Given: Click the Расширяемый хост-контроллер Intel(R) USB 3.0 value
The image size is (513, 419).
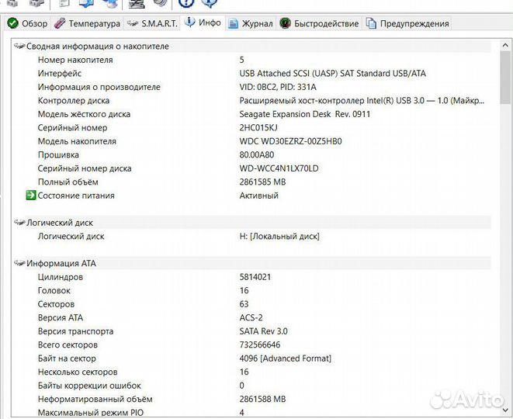Looking at the screenshot, I should pyautogui.click(x=362, y=101).
